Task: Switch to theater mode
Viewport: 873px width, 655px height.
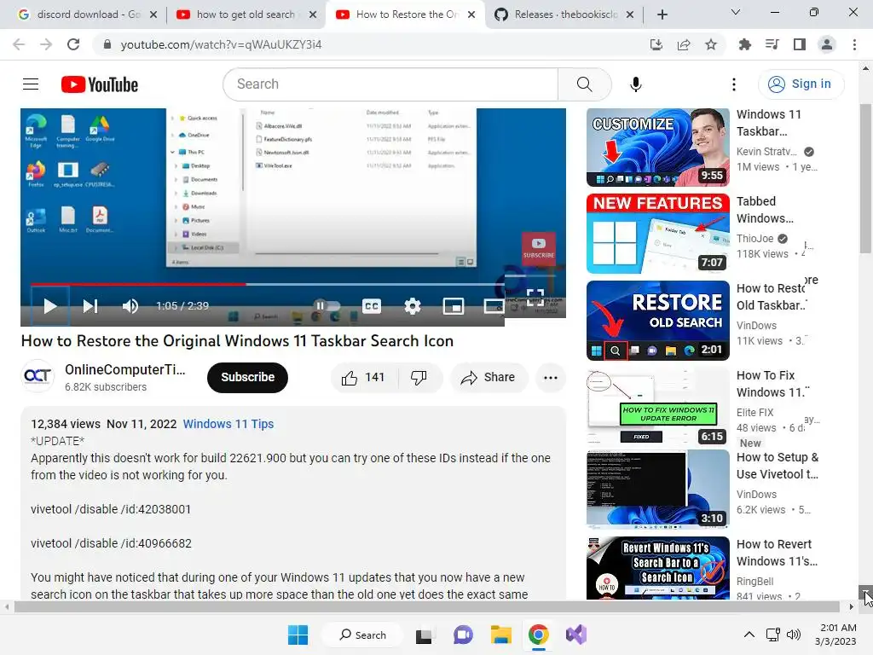Action: tap(494, 306)
